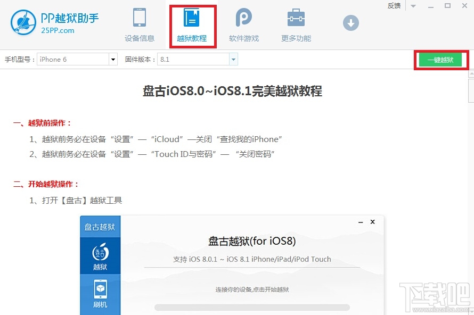Viewport: 474px width, 315px height.
Task: Click the line about Touch ID与密码
Action: (152, 154)
